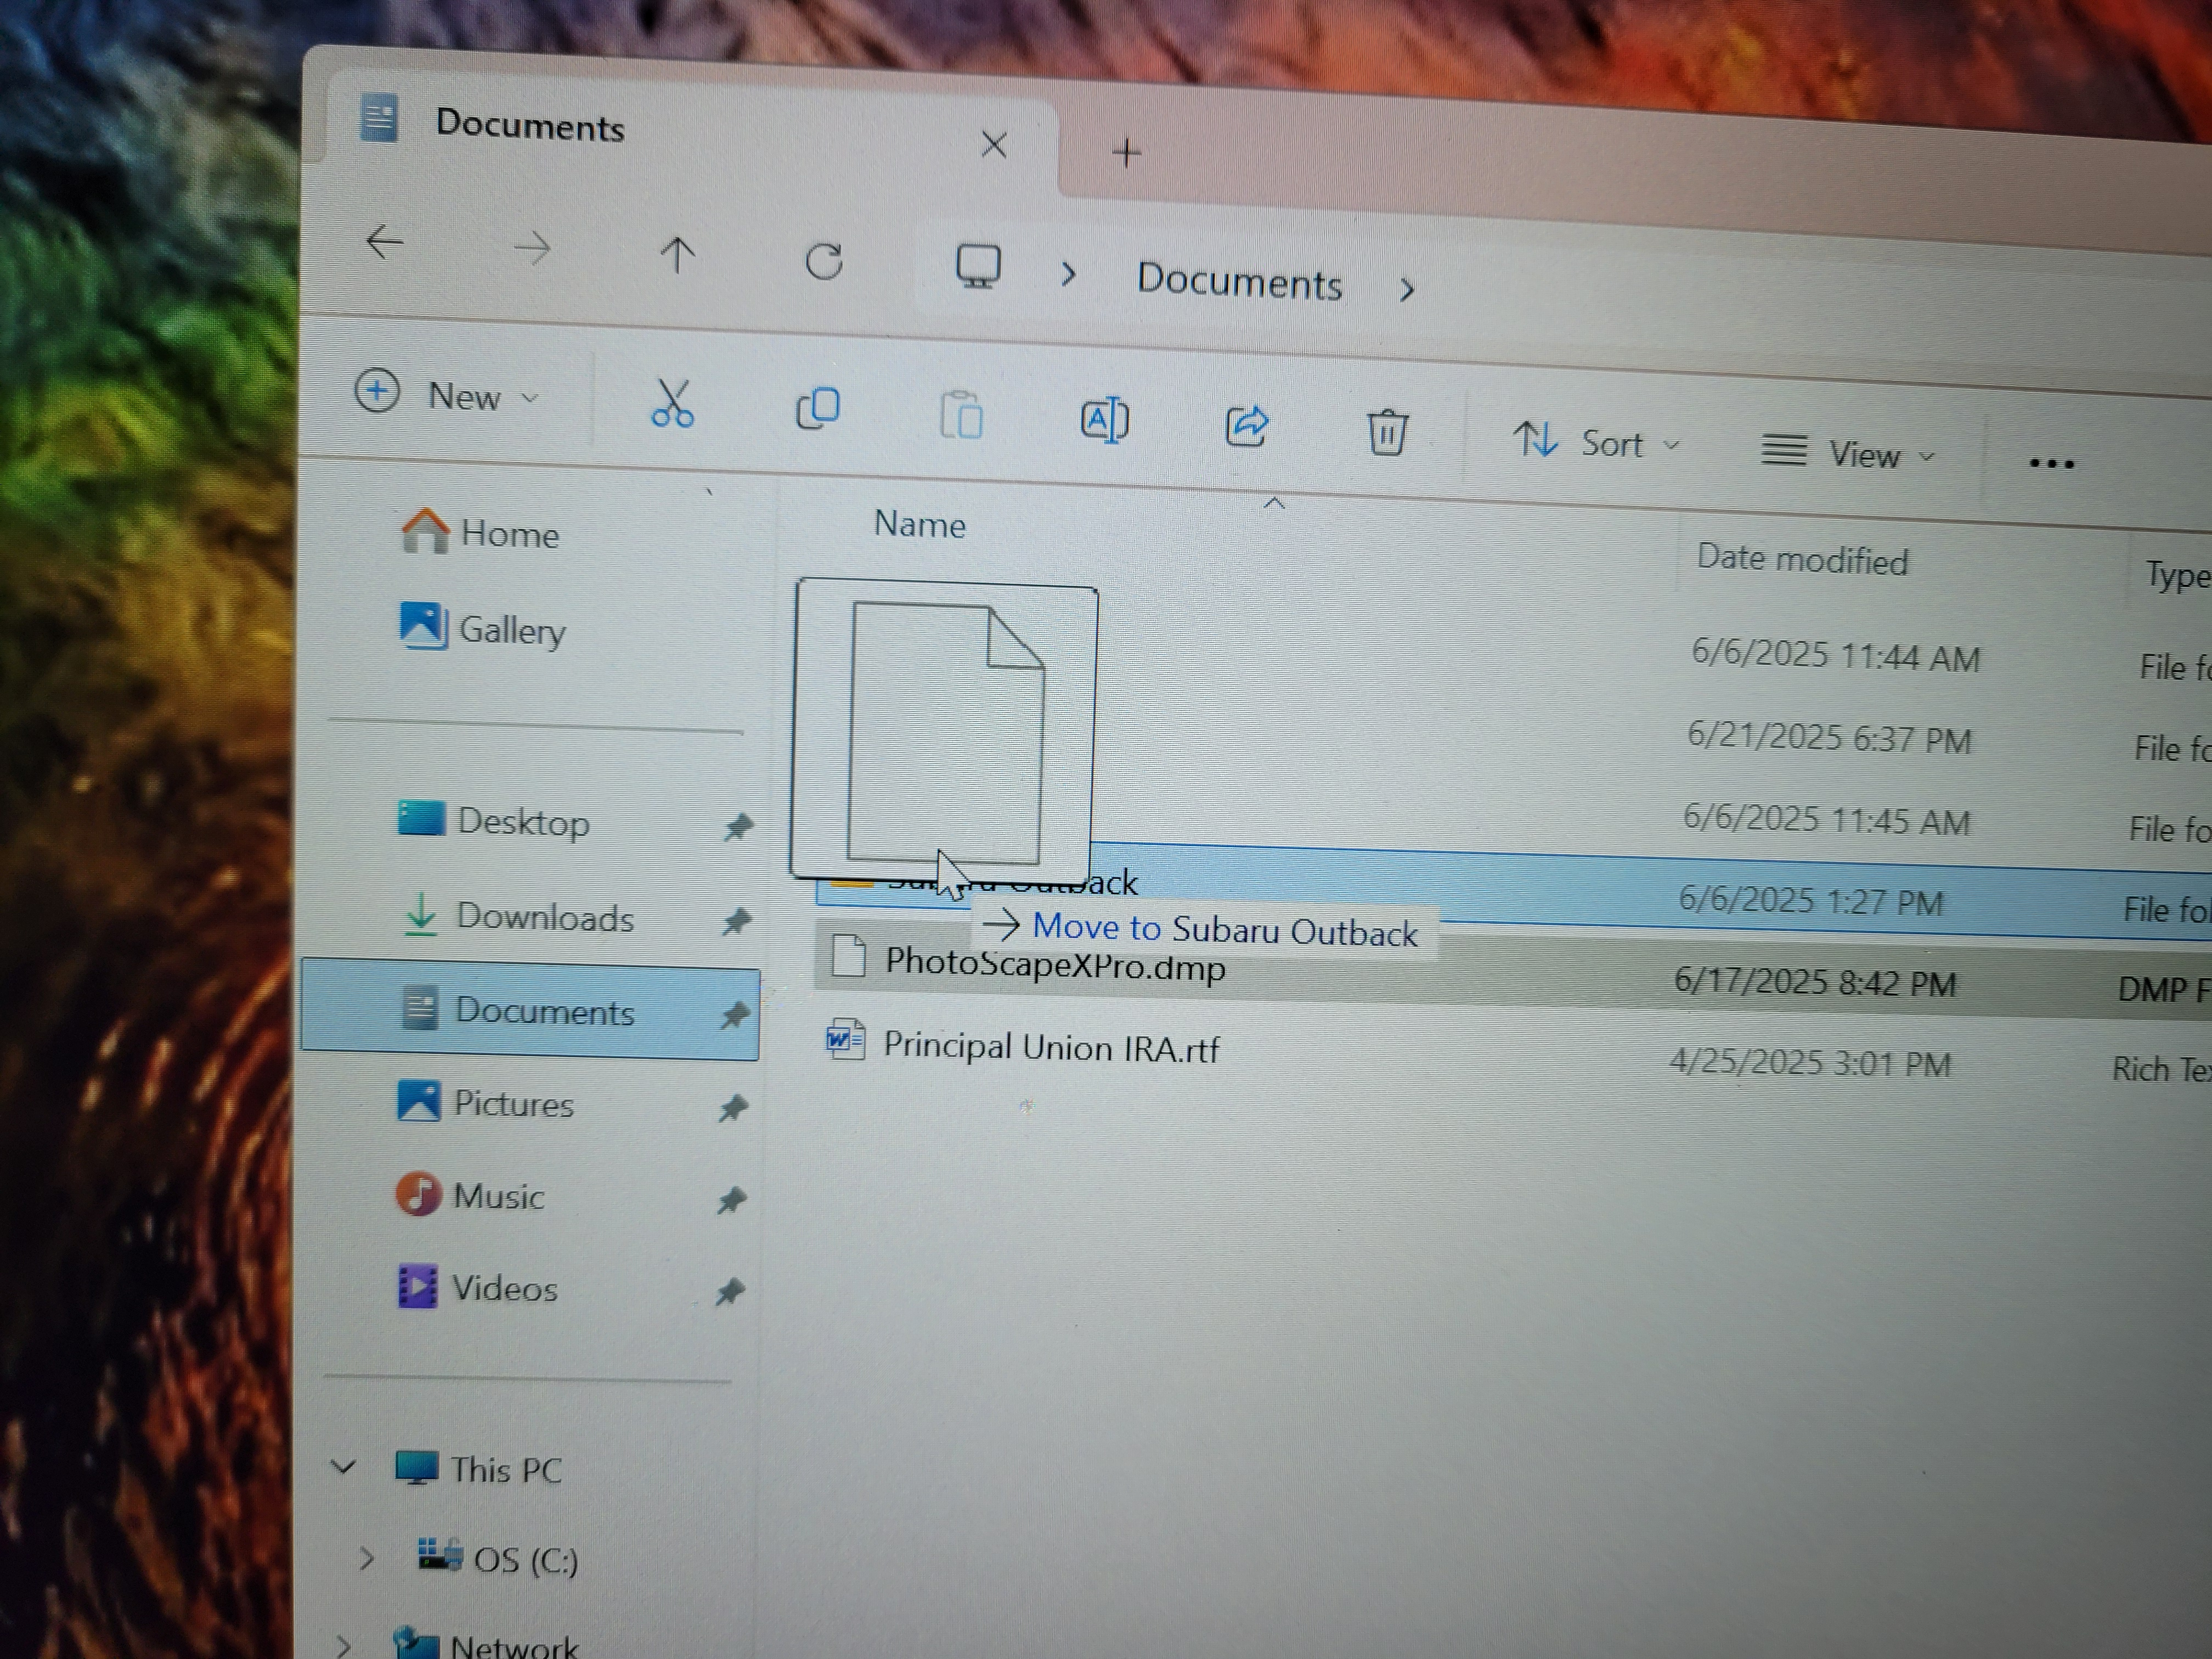The height and width of the screenshot is (1659, 2212).
Task: Sort by the Name column header
Action: pos(920,524)
